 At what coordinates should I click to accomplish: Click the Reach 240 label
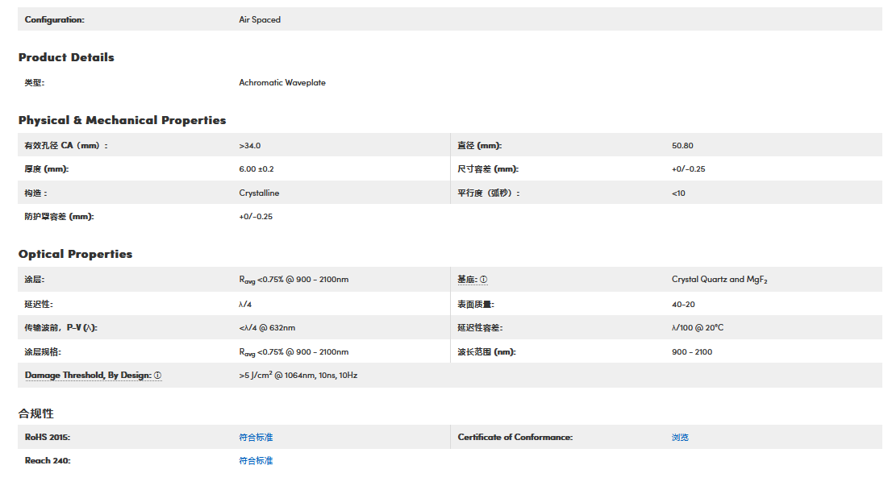[x=48, y=460]
